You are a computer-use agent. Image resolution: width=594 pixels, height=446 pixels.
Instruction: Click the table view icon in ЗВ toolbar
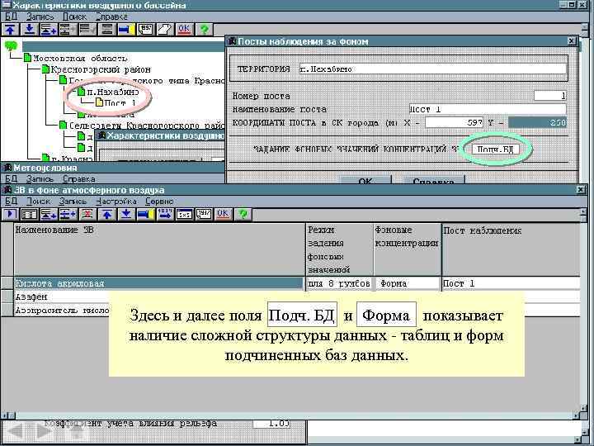[29, 214]
